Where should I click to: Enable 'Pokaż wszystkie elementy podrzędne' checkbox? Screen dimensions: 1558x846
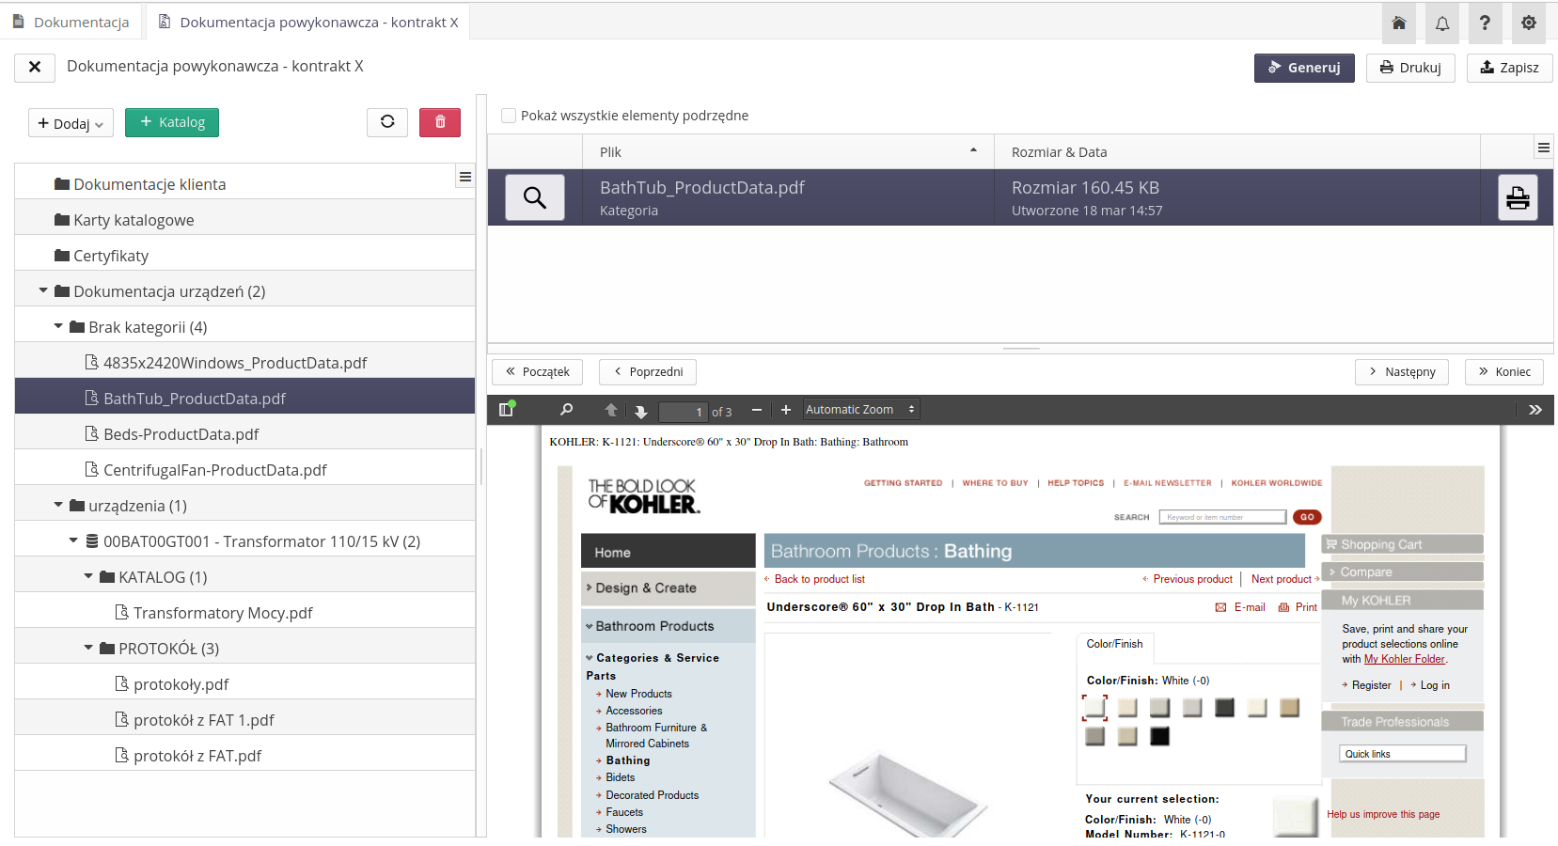[509, 116]
